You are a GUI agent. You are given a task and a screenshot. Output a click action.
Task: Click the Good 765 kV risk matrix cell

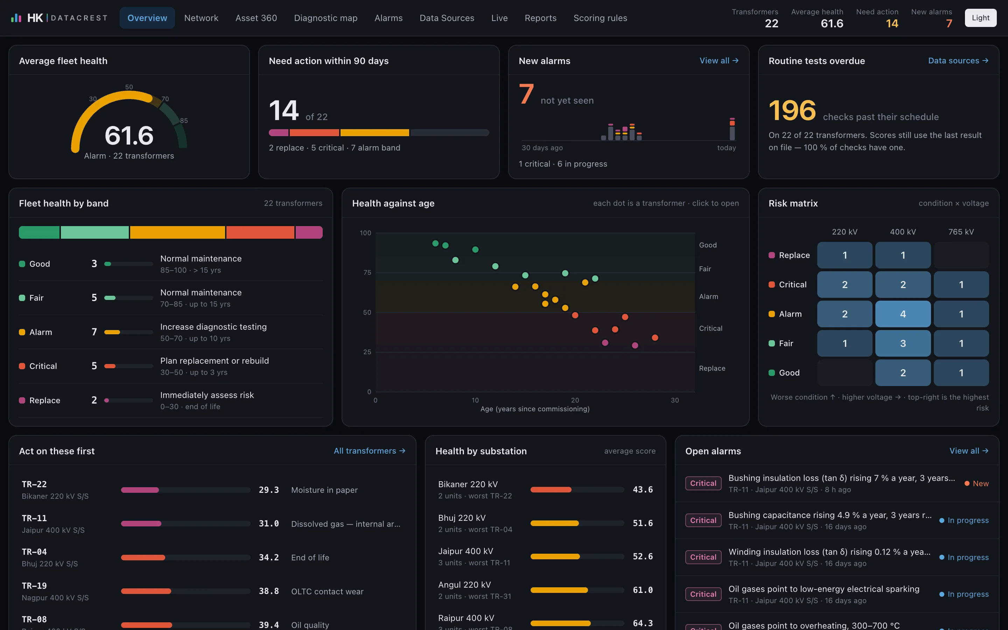[x=961, y=373]
